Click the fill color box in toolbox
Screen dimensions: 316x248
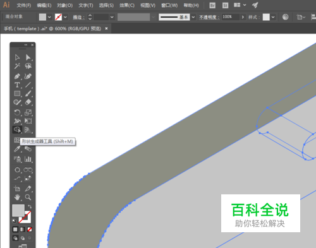click(18, 210)
